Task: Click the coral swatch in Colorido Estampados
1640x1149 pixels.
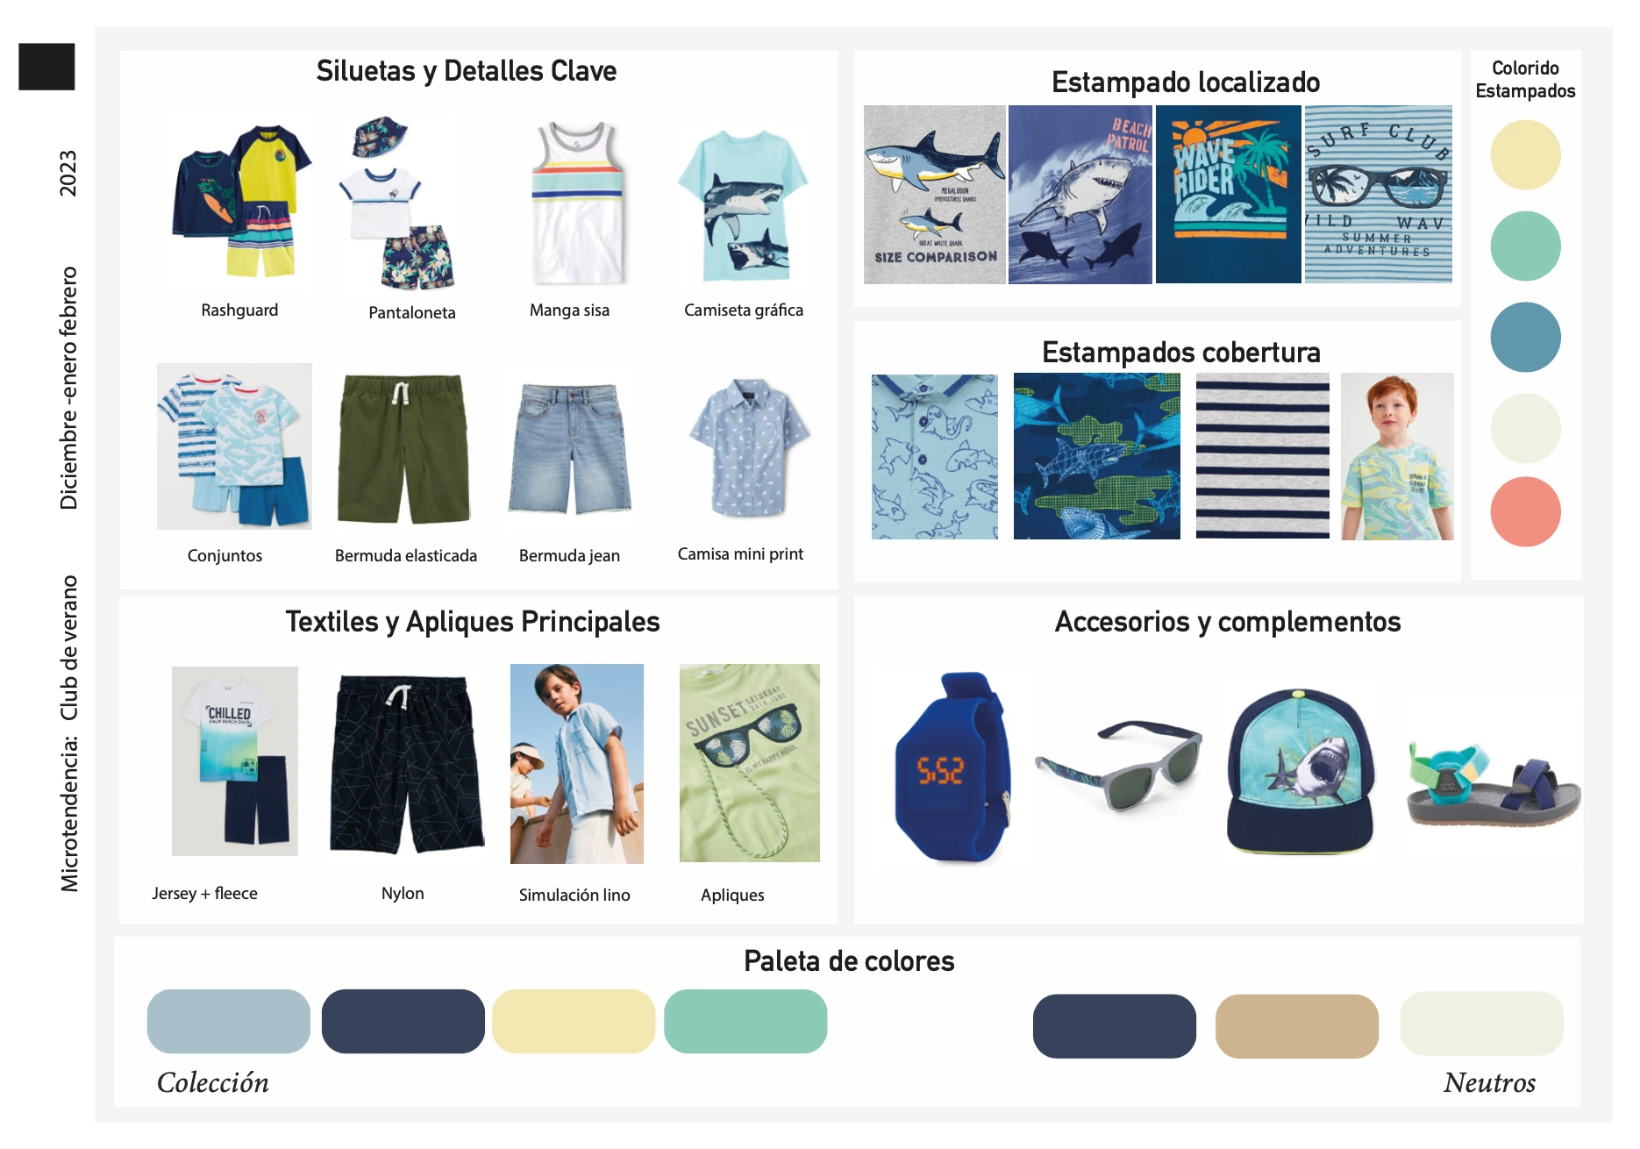Action: pos(1525,511)
